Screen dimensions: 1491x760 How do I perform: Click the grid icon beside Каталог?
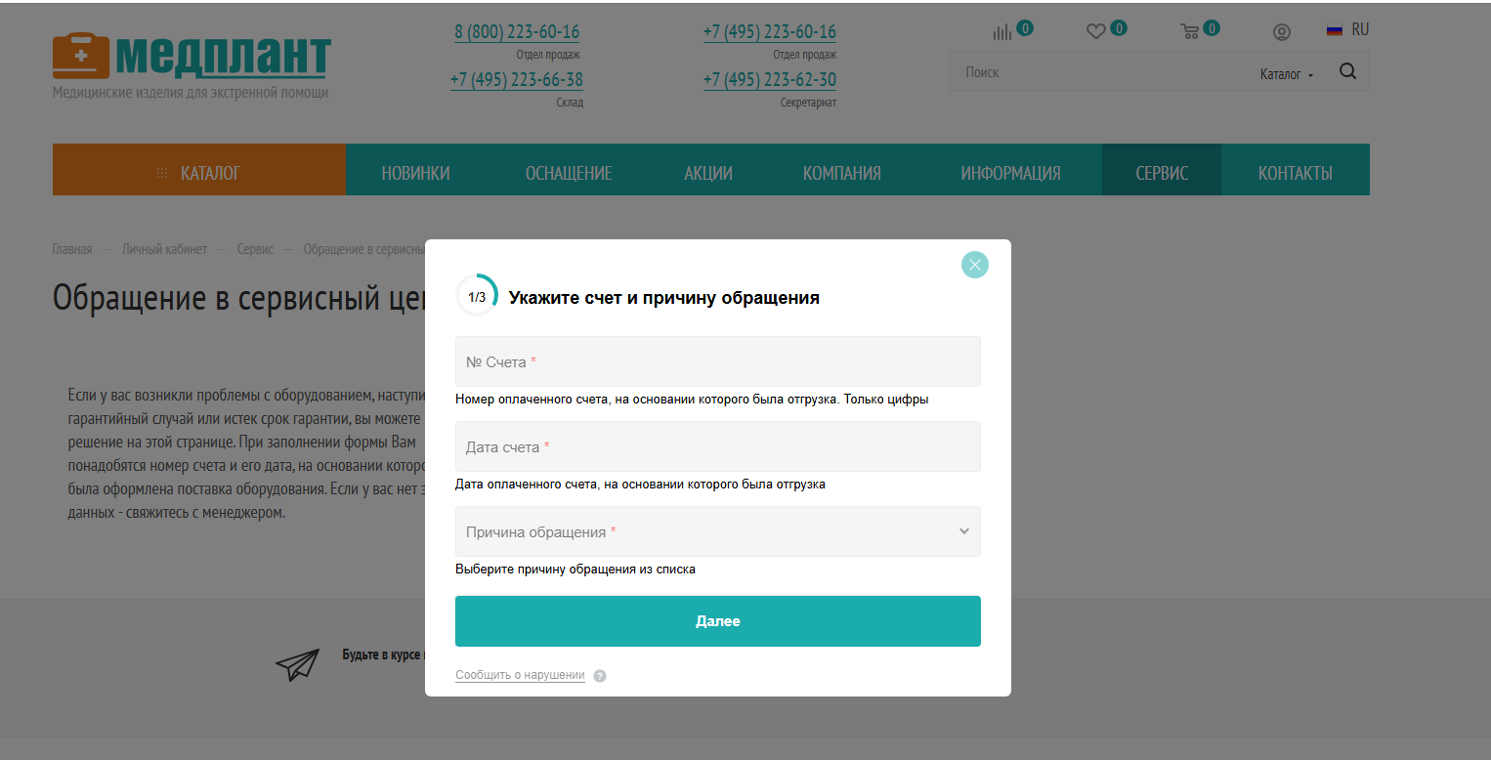point(162,173)
